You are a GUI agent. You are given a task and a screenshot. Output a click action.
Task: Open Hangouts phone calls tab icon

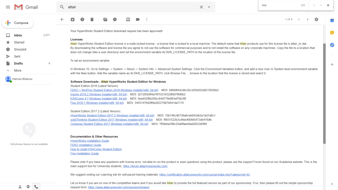click(36, 187)
